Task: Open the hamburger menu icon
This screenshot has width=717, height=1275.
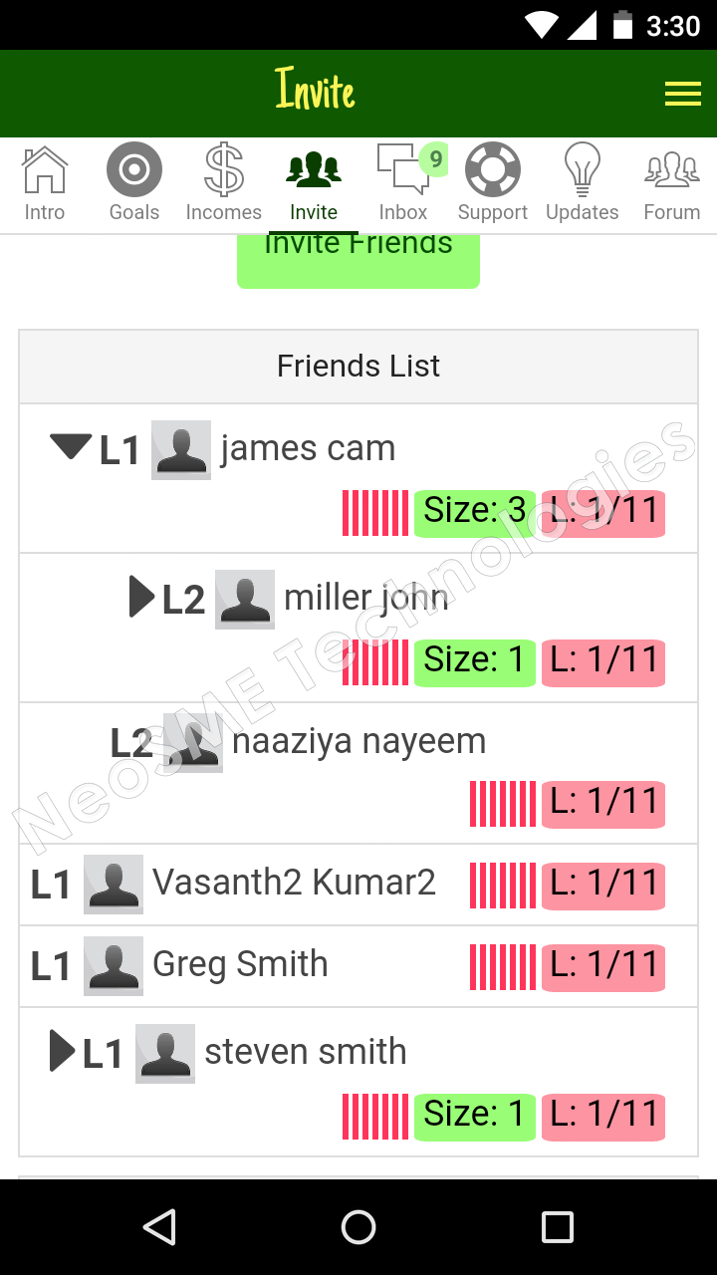Action: (682, 94)
